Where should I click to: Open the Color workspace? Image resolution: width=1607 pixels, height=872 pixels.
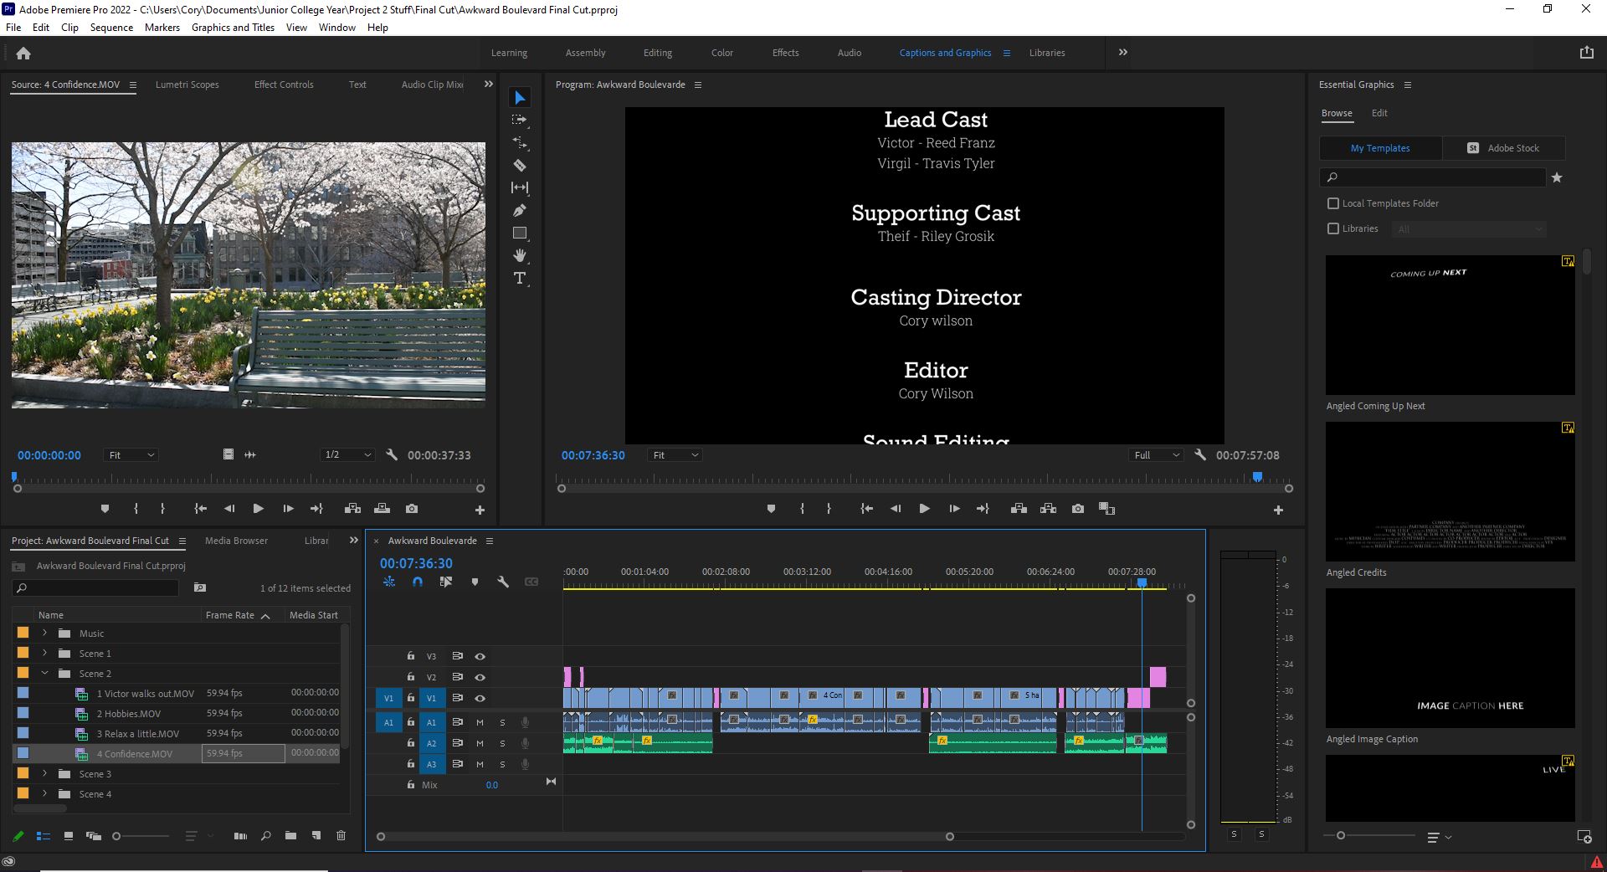click(721, 53)
